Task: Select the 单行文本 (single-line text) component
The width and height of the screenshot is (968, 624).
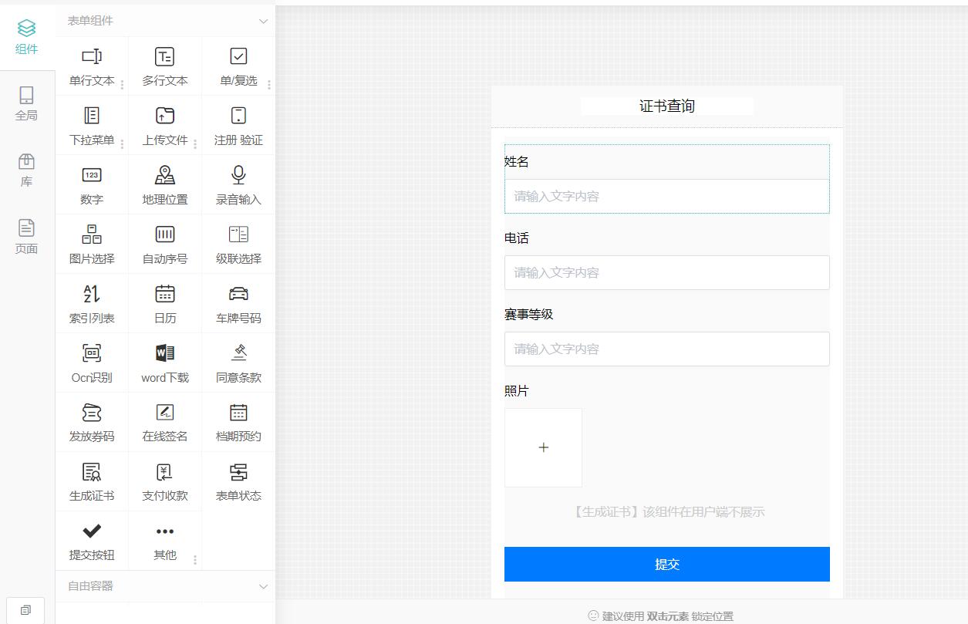Action: click(92, 66)
